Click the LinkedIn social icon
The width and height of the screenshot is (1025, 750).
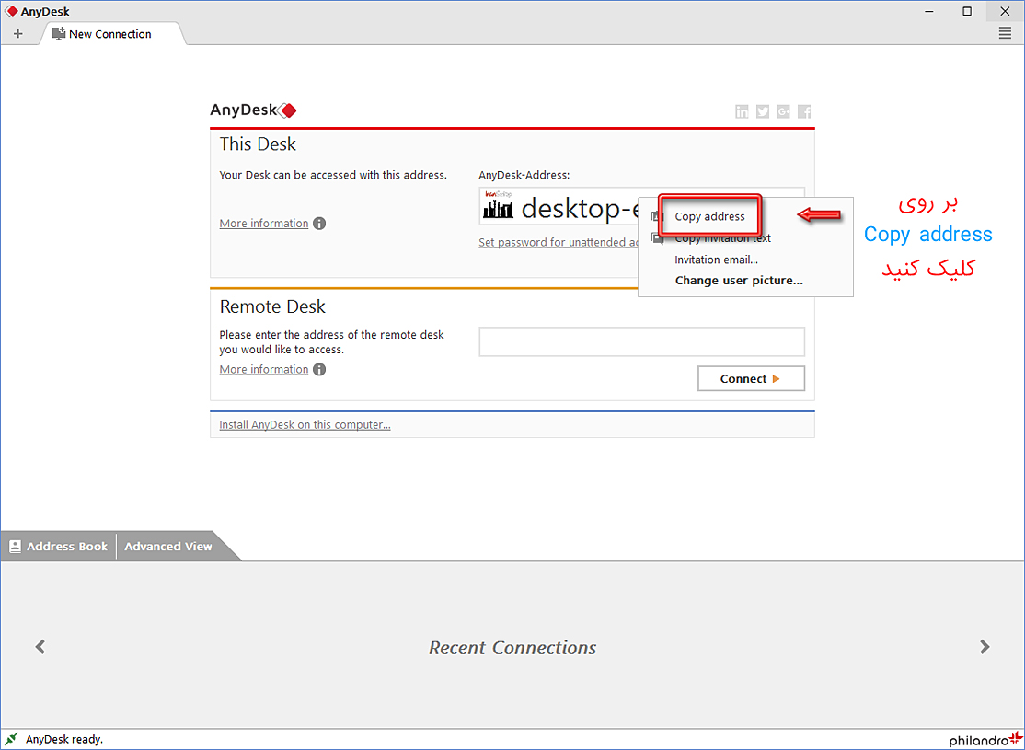pos(742,111)
